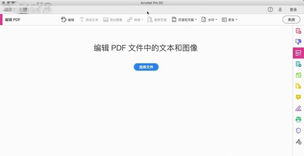
Task: Open the blue Export PDF sidebar icon
Action: pos(298,42)
